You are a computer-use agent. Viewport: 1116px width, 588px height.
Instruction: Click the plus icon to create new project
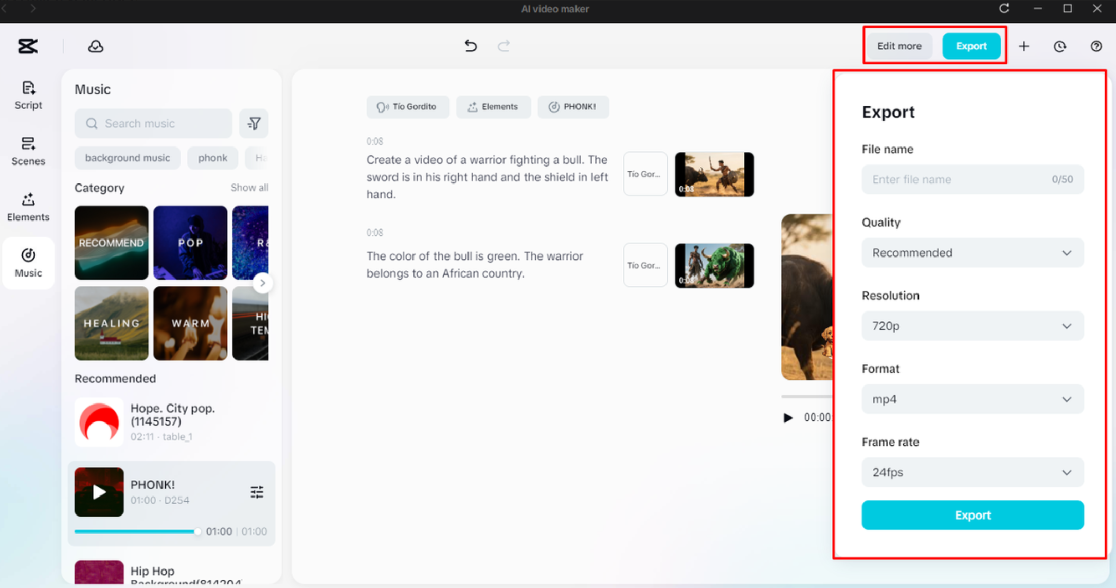click(1024, 46)
